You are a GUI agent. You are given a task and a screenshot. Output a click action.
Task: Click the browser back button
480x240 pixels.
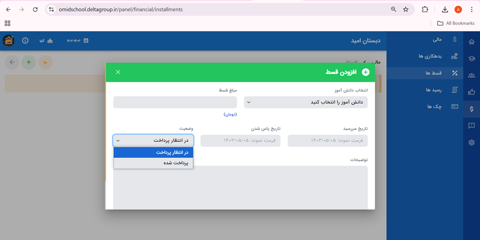(x=8, y=9)
